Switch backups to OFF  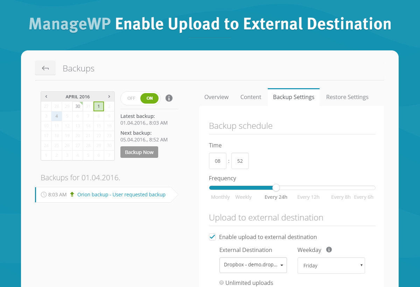click(131, 98)
